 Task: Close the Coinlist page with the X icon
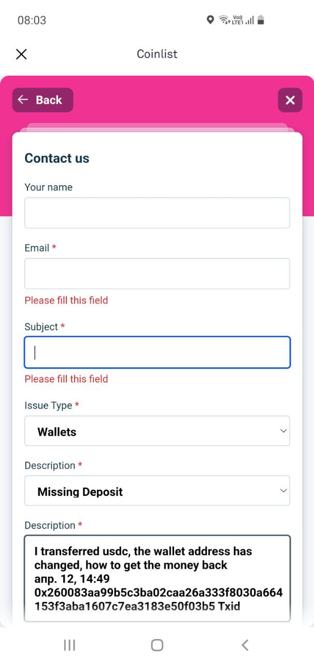[21, 54]
